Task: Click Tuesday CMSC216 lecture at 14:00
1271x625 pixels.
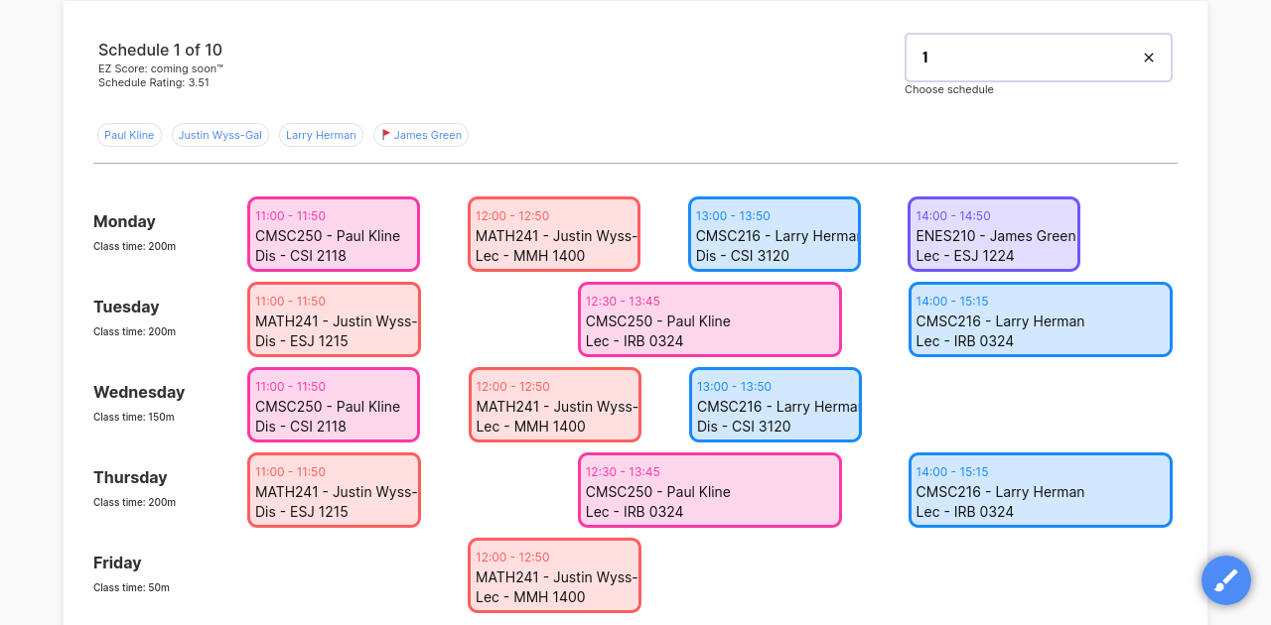Action: pyautogui.click(x=1041, y=319)
